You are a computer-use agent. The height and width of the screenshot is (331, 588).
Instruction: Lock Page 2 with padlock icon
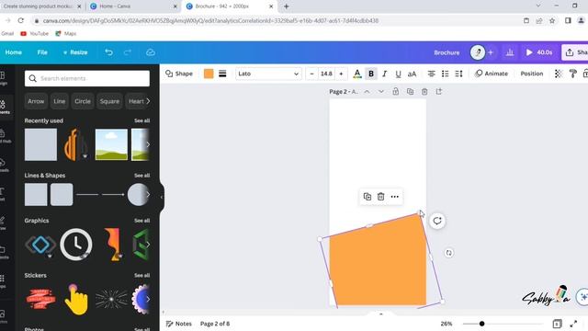[396, 92]
